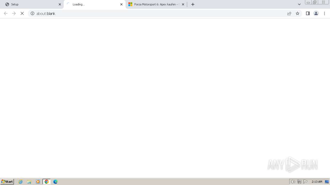Close the Loading... tab
The width and height of the screenshot is (330, 185).
(121, 4)
